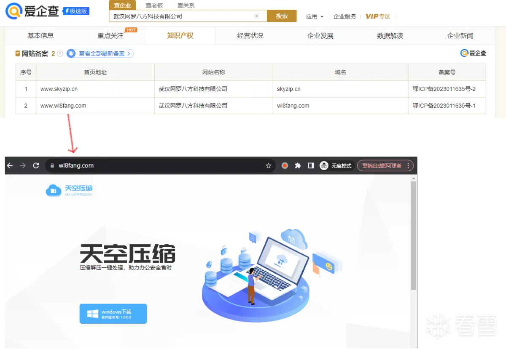Click the large 天空压缩 heading
Viewport: 506px width, 349px height.
pyautogui.click(x=127, y=253)
